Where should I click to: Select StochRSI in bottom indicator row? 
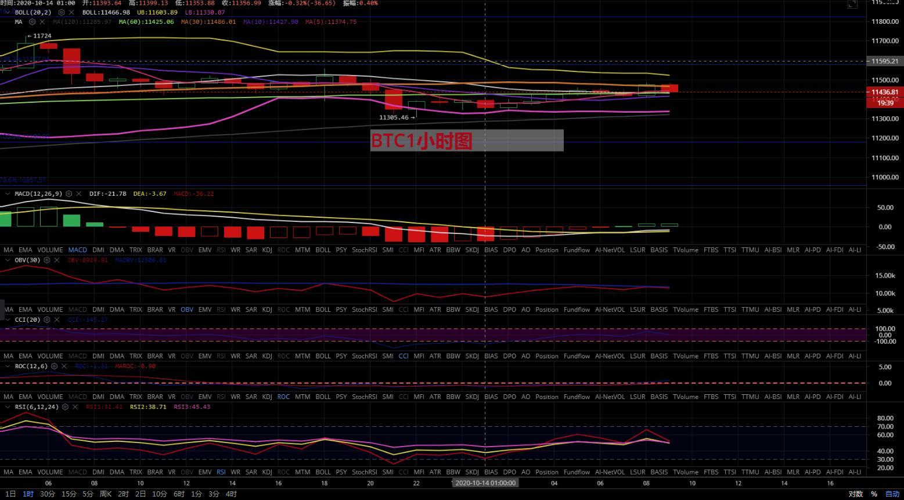point(364,472)
